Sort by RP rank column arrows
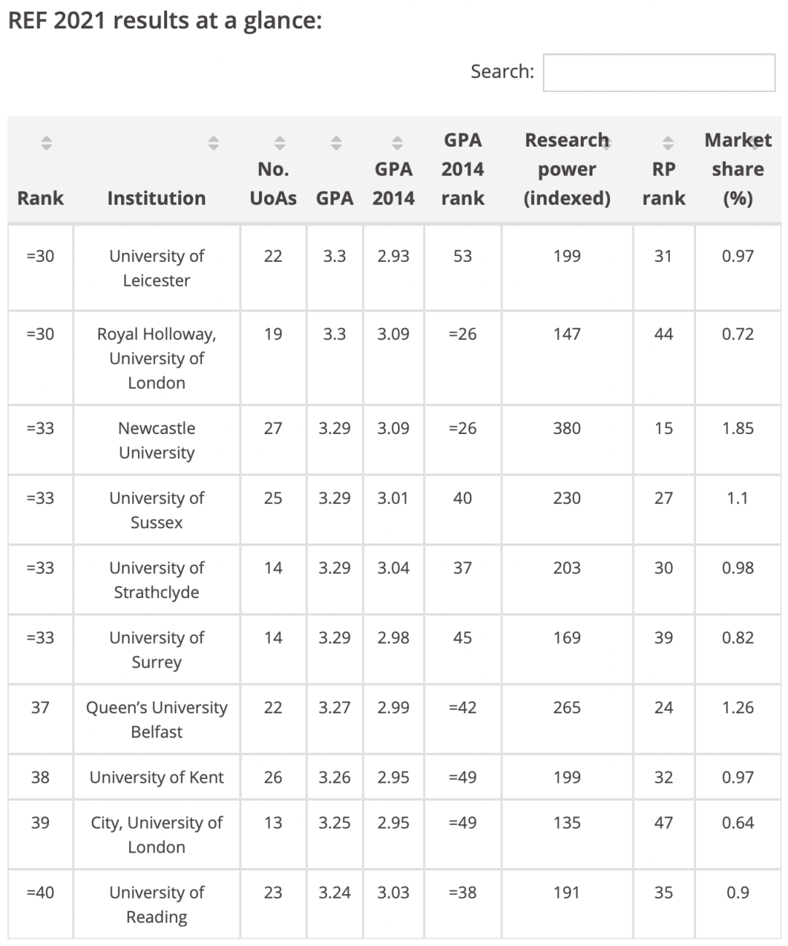Screen dimensions: 788x946 [668, 143]
